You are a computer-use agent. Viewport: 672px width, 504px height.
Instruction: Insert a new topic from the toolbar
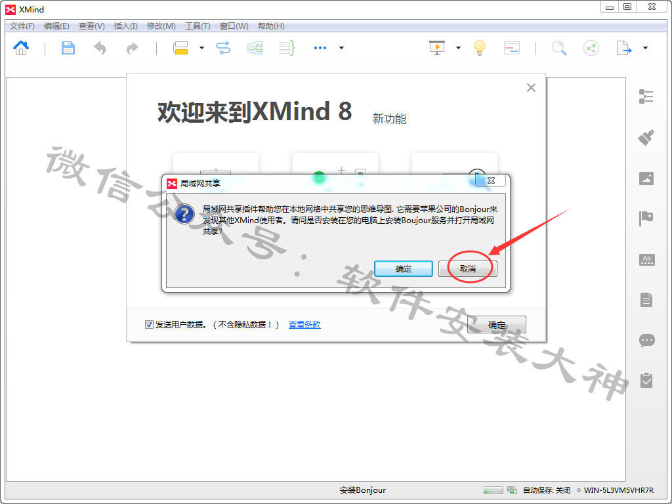coord(180,48)
